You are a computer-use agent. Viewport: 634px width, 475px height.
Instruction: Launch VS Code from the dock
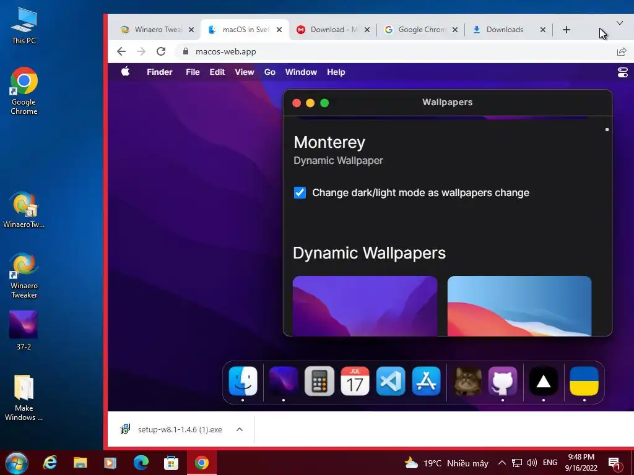click(x=391, y=381)
